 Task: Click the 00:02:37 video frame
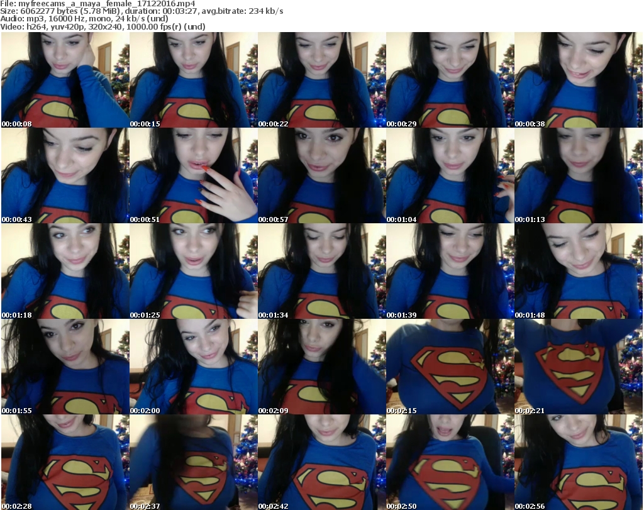pos(194,462)
